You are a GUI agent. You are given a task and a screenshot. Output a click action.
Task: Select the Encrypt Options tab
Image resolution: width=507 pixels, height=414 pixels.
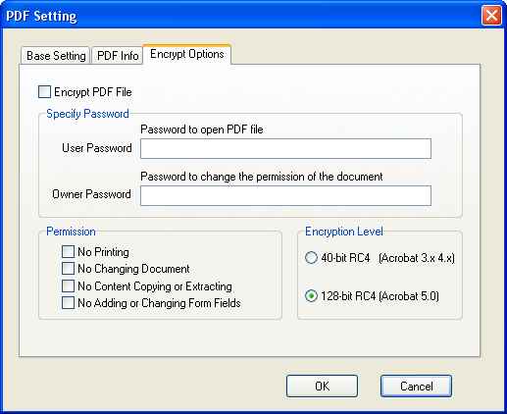click(x=187, y=54)
